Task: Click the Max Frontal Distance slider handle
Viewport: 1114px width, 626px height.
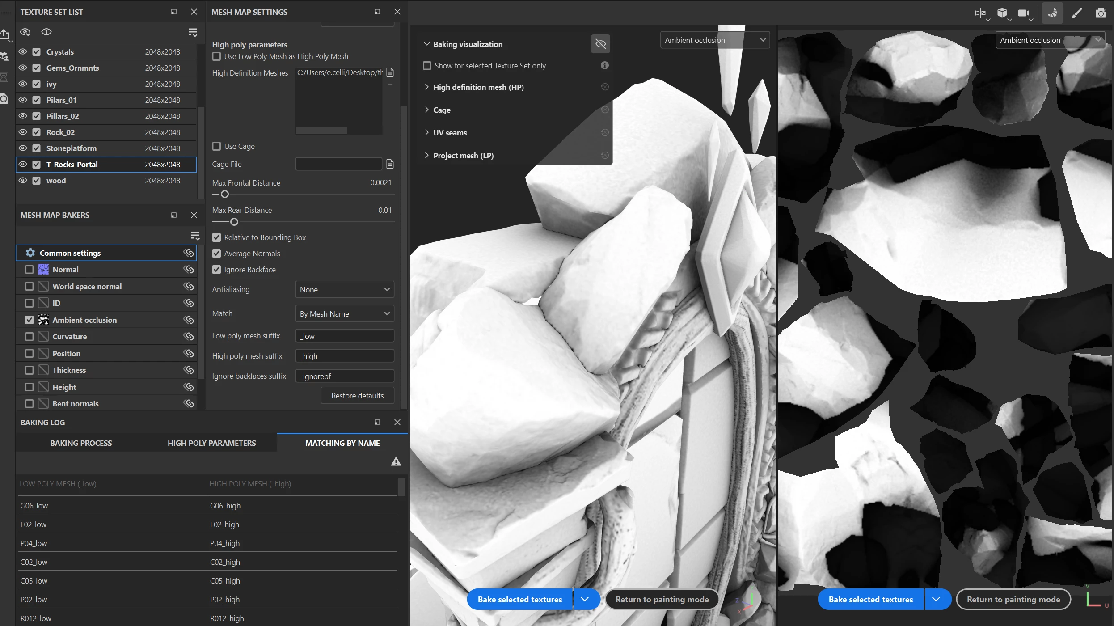Action: pos(225,195)
